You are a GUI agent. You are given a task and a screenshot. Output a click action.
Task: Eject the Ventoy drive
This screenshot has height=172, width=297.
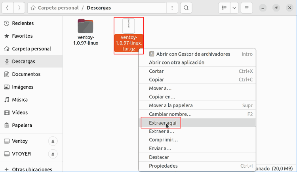click(53, 141)
